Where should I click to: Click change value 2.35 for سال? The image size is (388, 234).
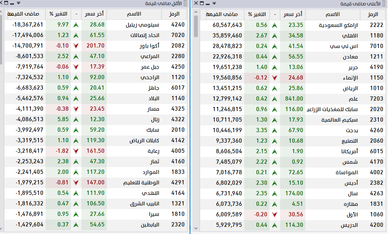(261, 193)
